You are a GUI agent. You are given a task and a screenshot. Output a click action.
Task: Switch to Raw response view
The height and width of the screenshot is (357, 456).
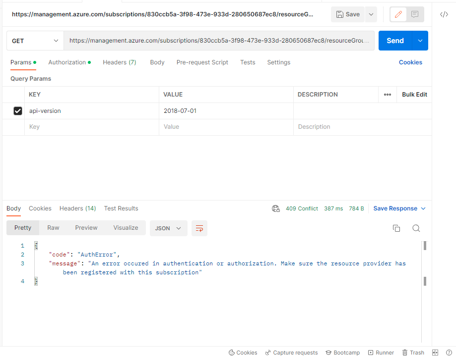pos(53,228)
